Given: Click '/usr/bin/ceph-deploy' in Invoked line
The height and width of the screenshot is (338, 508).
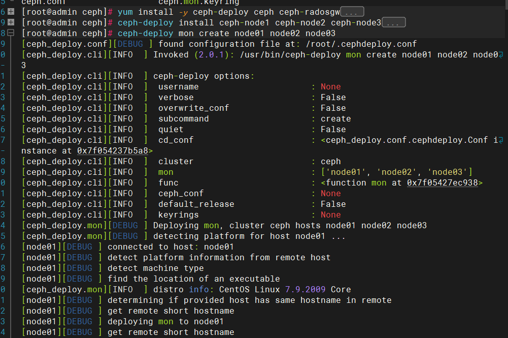Looking at the screenshot, I should (290, 55).
